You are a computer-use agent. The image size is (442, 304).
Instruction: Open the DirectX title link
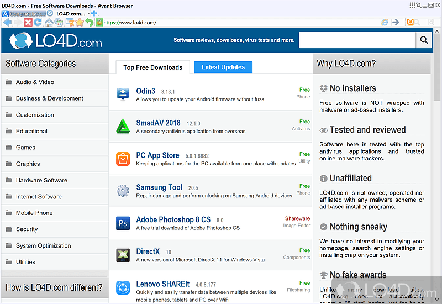[x=148, y=251]
